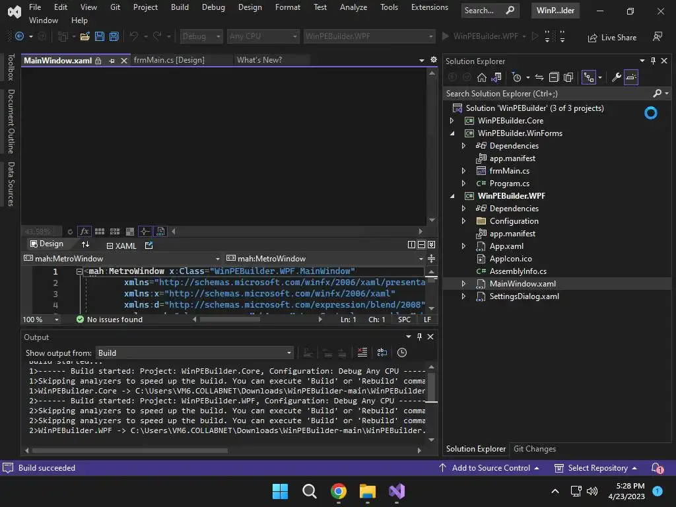This screenshot has height=507, width=676.
Task: Click Clear All output icon
Action: pos(362,353)
